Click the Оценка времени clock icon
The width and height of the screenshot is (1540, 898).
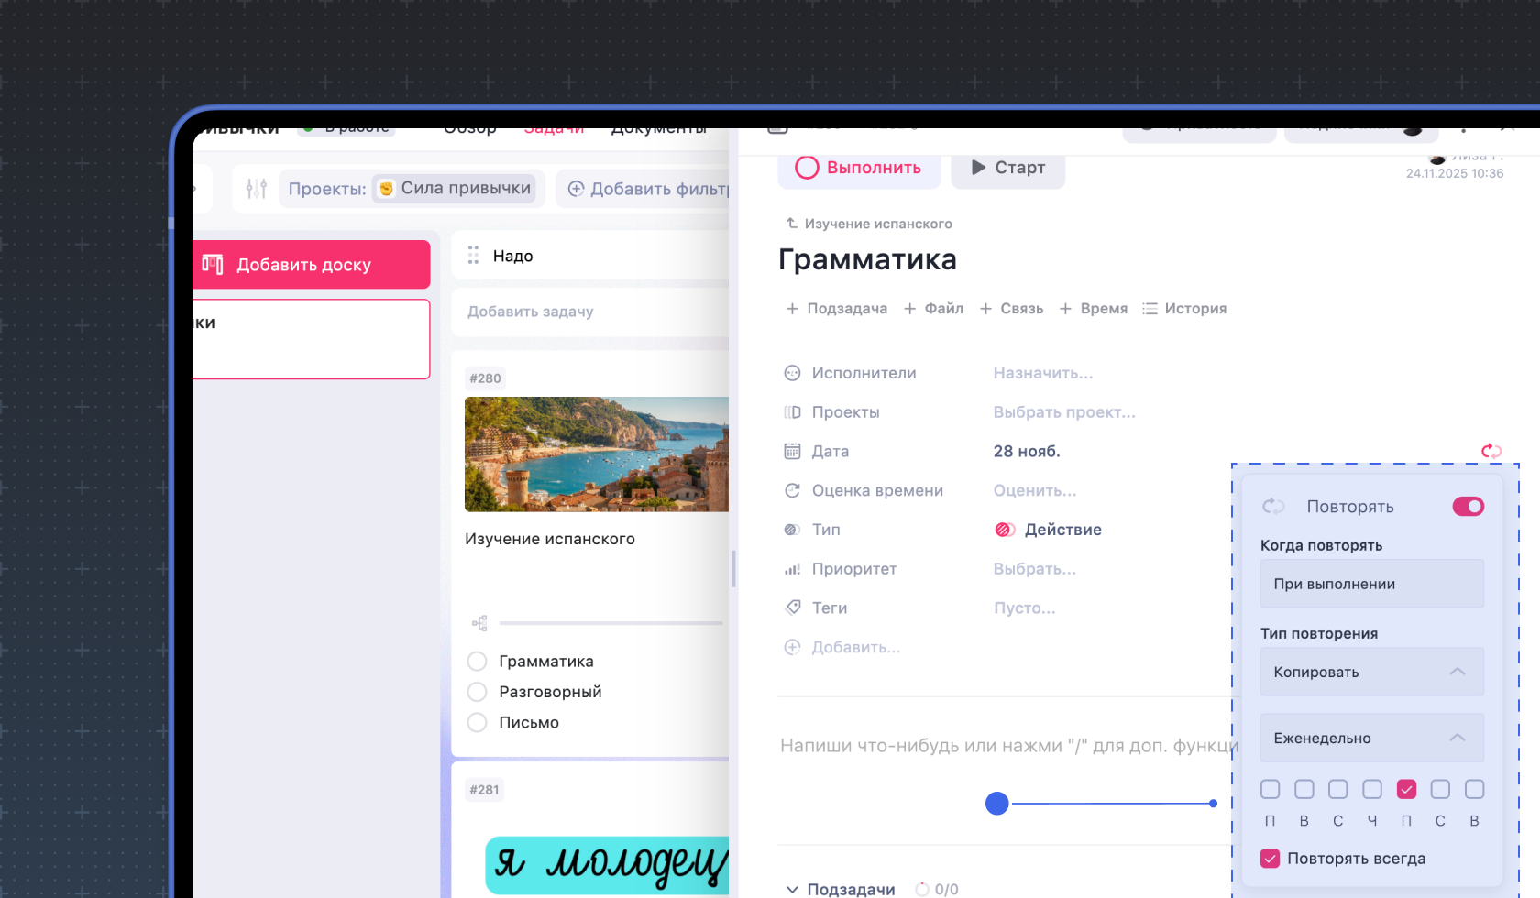tap(793, 490)
